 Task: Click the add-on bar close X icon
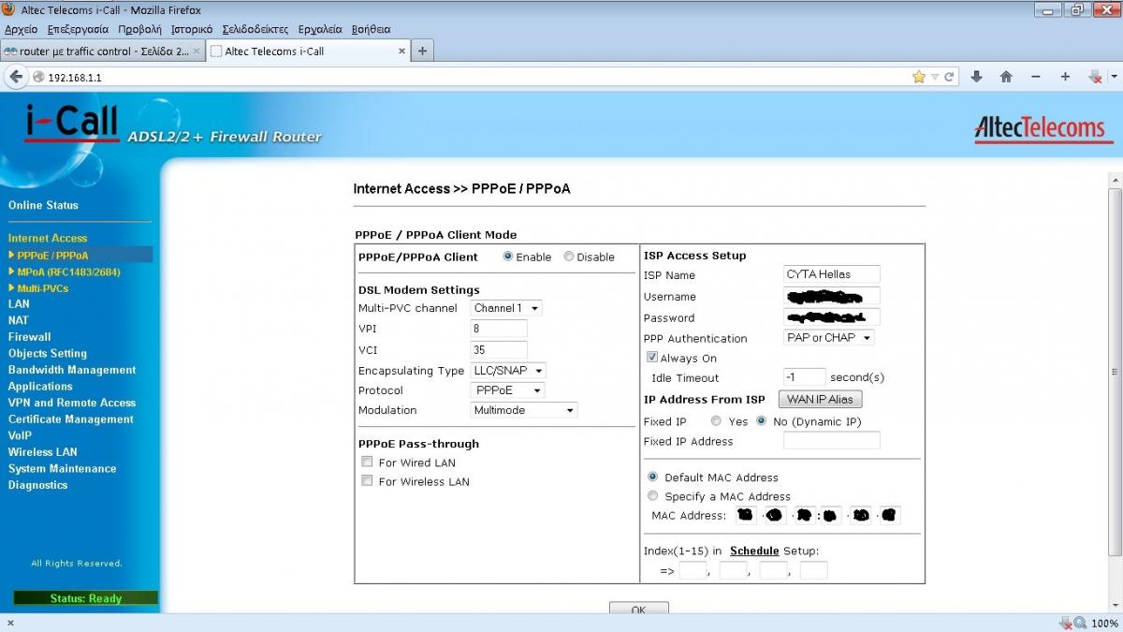(10, 624)
